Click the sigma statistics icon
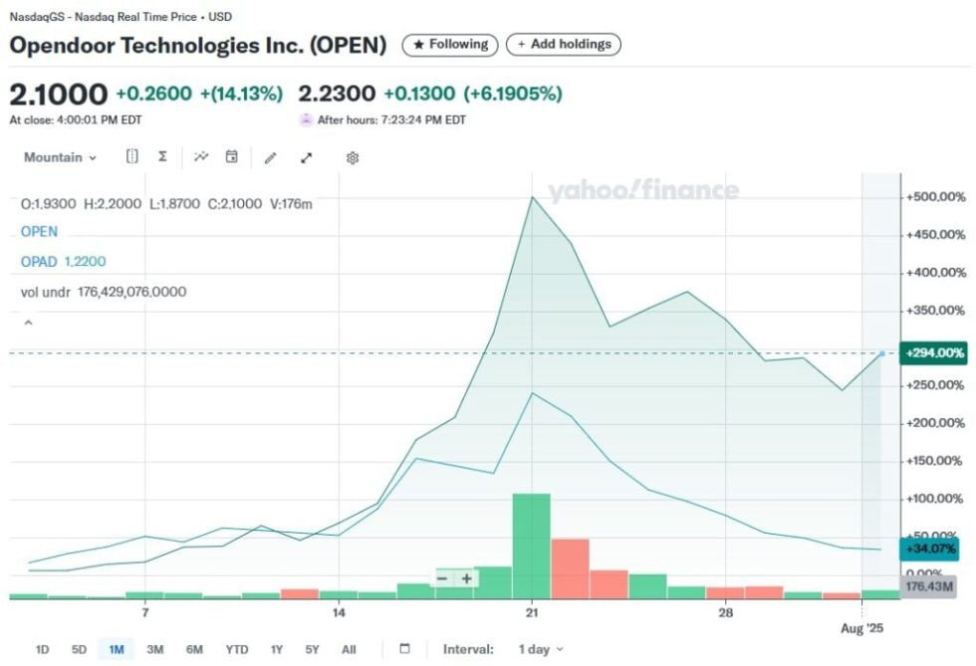Viewport: 976px width, 666px height. (x=162, y=157)
